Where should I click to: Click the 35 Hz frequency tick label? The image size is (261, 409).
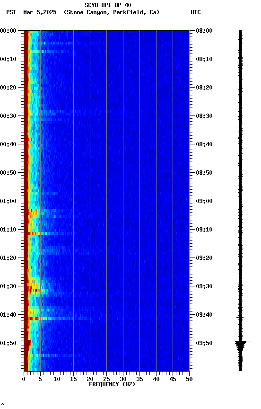coord(139,379)
